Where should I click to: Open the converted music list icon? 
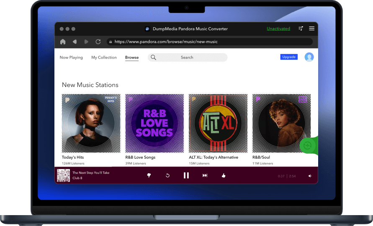pos(301,28)
